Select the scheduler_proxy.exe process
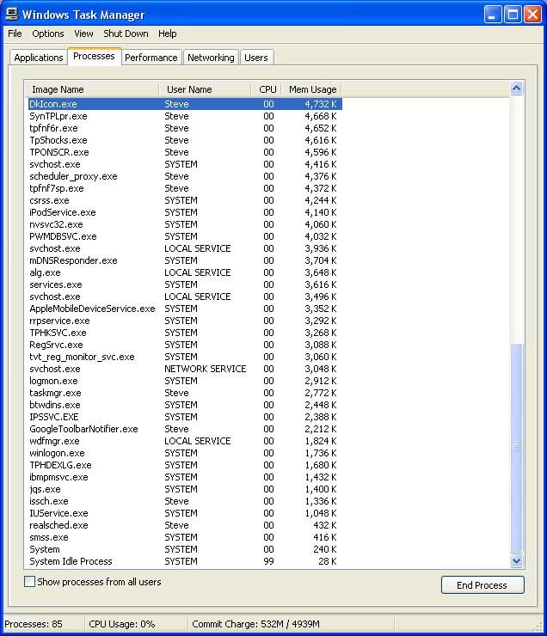Viewport: 547px width, 636px height. click(185, 176)
